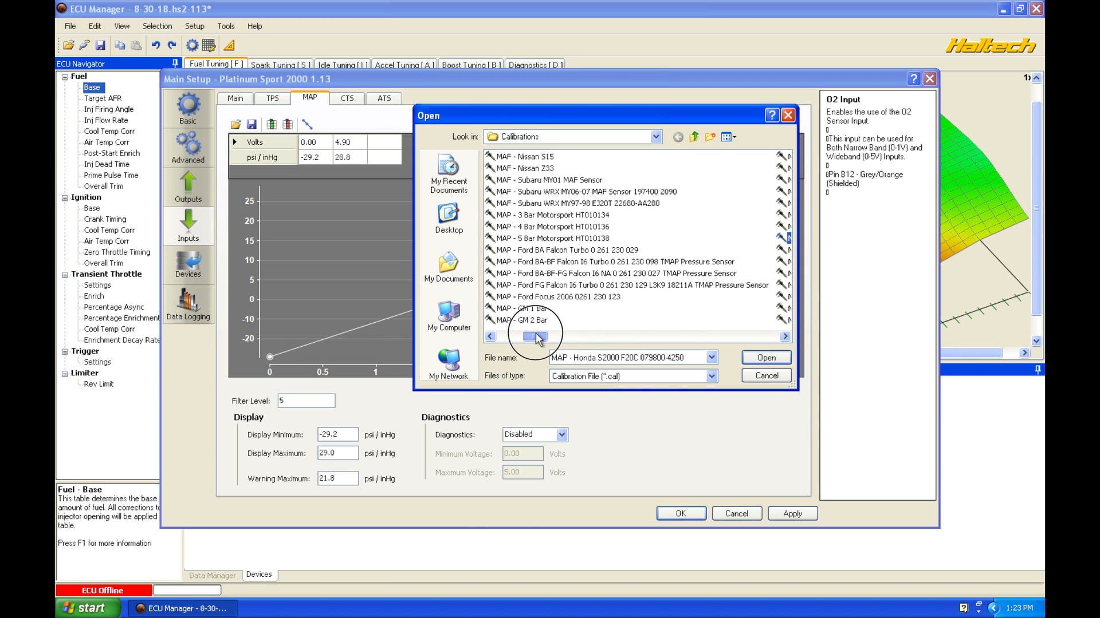Screen dimensions: 1100x618
Task: Open the 'Files of type' dropdown
Action: 712,376
